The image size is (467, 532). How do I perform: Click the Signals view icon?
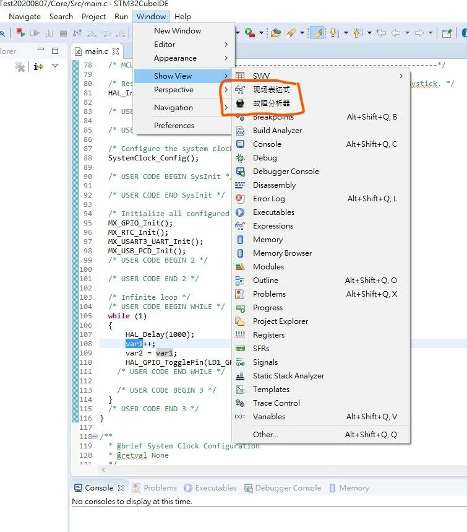[x=240, y=362]
